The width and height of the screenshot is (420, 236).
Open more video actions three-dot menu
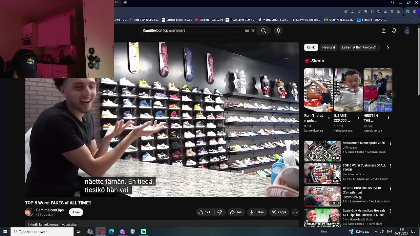tap(295, 212)
